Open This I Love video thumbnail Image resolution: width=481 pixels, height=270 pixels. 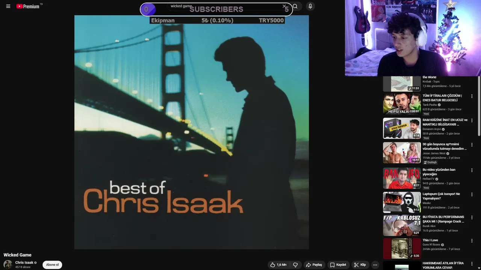[402, 248]
